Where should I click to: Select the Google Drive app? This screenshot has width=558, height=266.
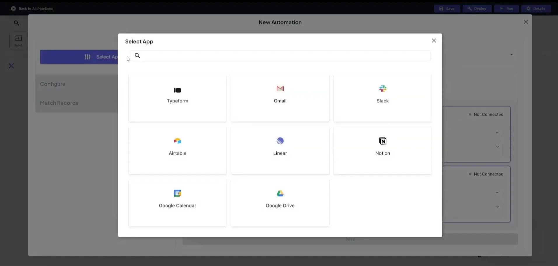click(280, 202)
